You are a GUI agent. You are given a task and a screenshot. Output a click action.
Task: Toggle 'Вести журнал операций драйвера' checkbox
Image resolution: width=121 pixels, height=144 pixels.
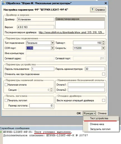(103, 100)
